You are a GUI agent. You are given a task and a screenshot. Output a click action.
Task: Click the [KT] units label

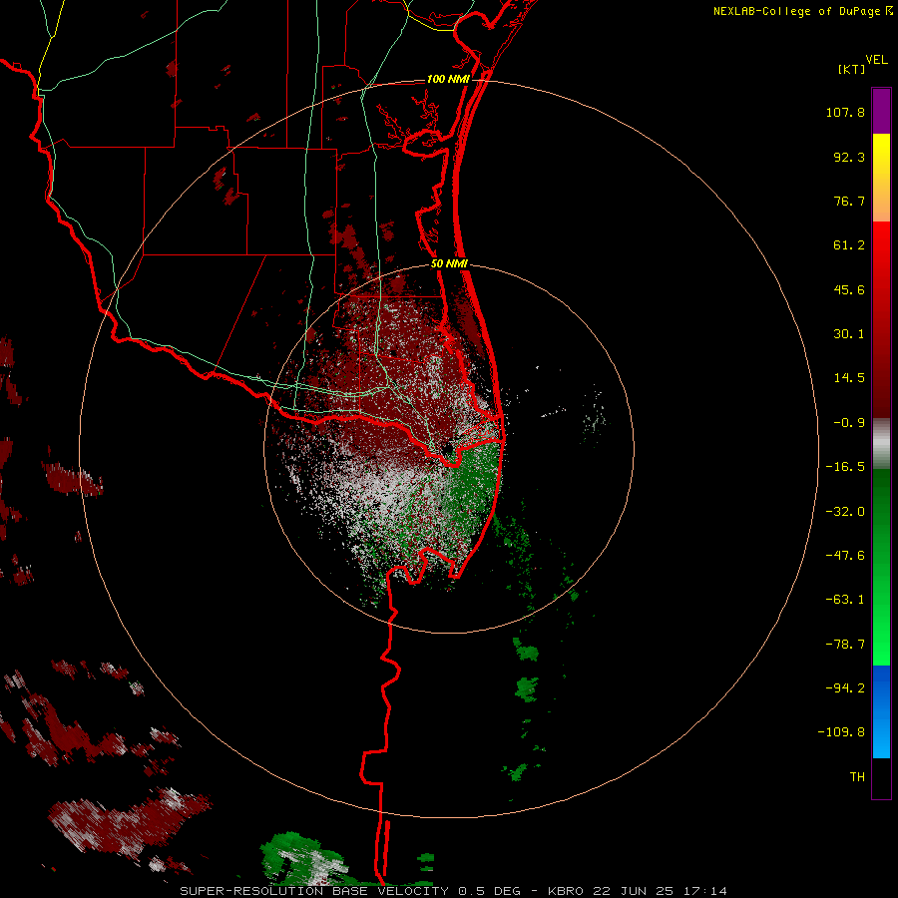click(852, 69)
